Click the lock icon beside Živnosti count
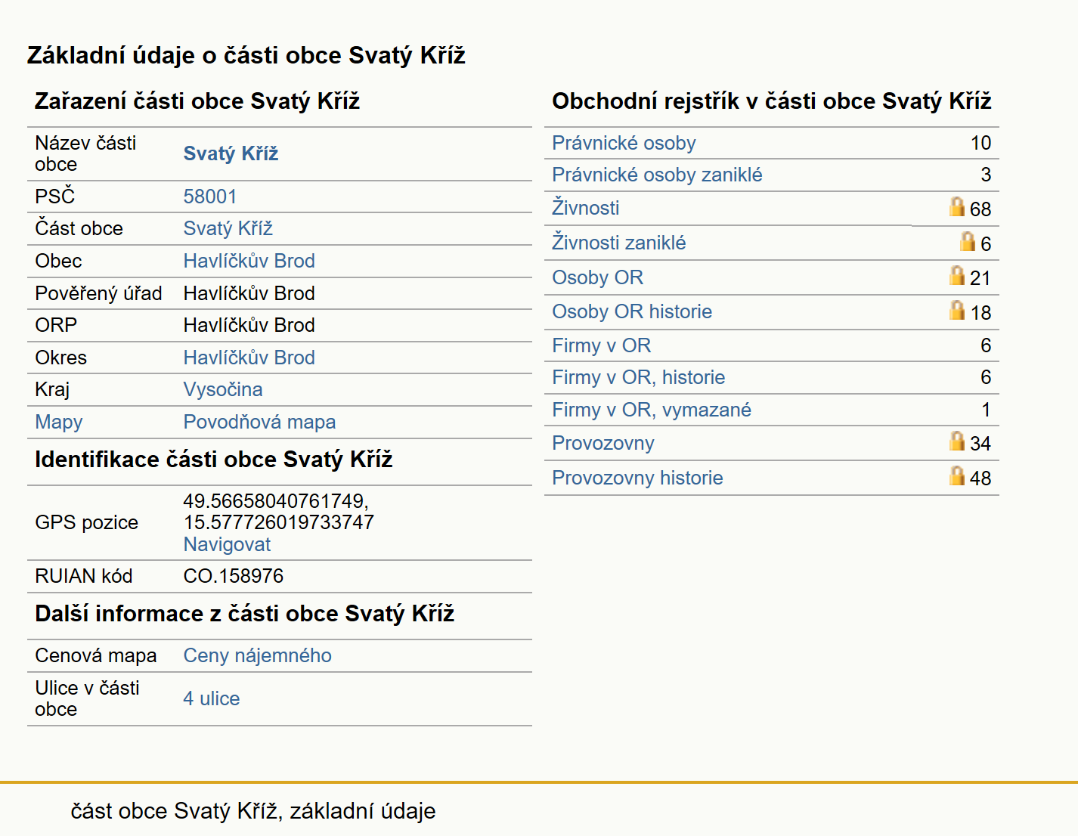 (957, 206)
